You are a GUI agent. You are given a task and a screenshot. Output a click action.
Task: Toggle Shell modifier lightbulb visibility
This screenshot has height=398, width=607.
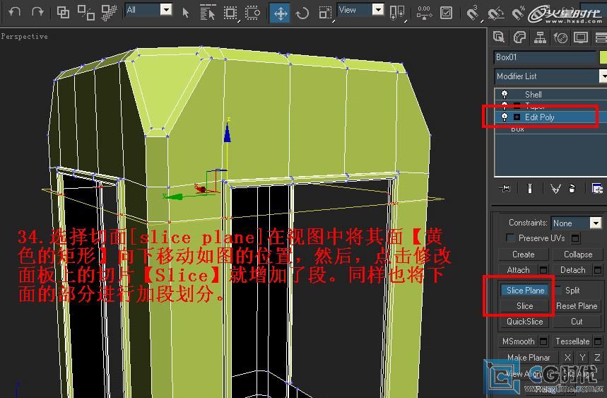point(505,94)
